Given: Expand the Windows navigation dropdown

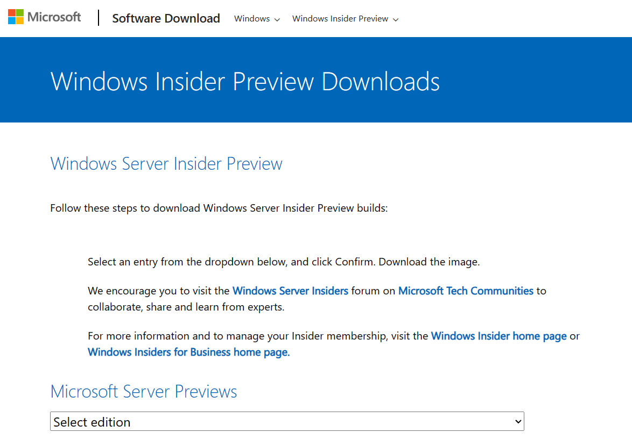Looking at the screenshot, I should pyautogui.click(x=257, y=19).
